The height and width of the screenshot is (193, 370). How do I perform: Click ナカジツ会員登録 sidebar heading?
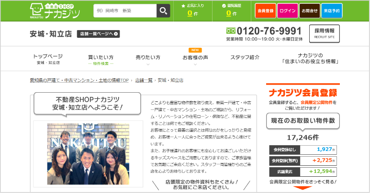(303, 93)
